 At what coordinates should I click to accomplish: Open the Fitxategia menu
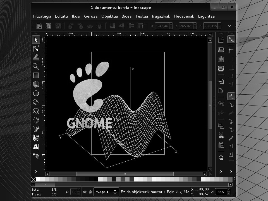click(42, 16)
